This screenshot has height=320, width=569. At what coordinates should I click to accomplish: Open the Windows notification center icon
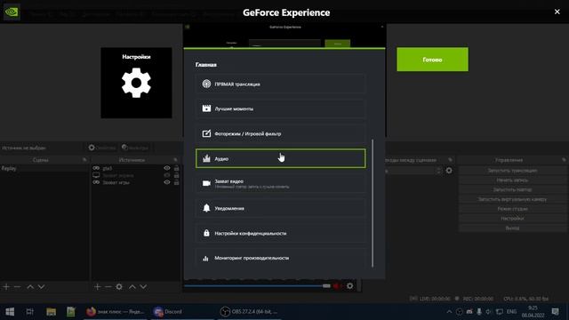pos(555,312)
